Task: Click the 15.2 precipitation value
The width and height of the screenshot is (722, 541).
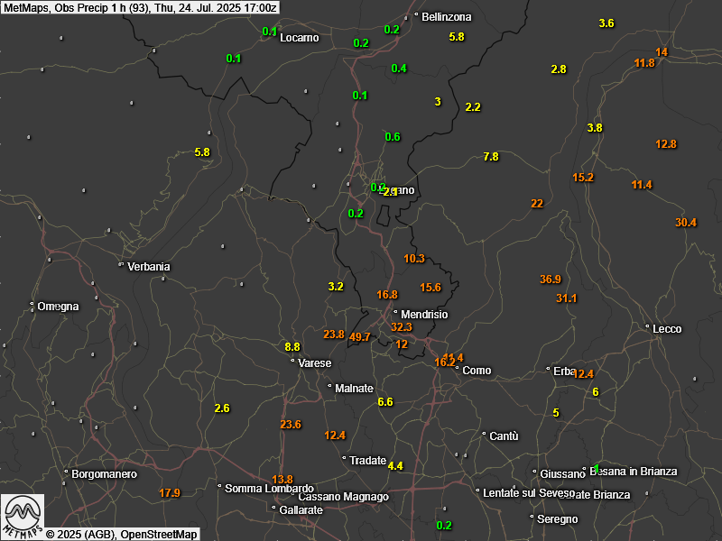Action: pos(583,178)
